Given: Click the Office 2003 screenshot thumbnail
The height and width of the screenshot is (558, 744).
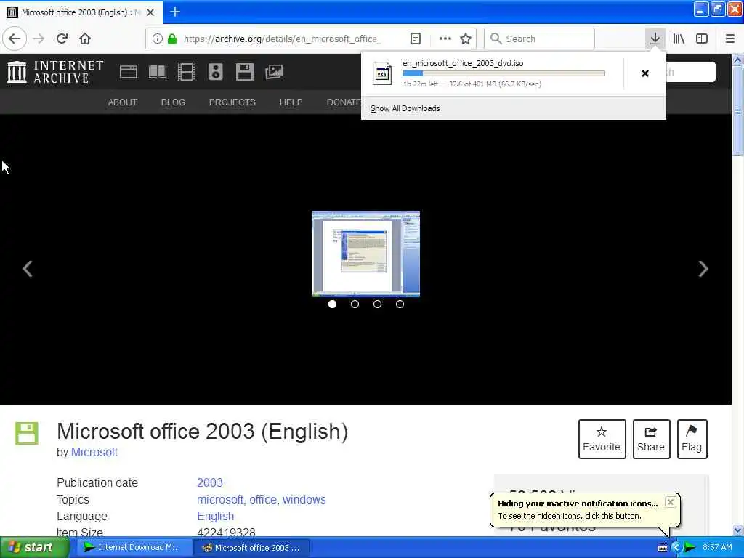Looking at the screenshot, I should [x=365, y=254].
